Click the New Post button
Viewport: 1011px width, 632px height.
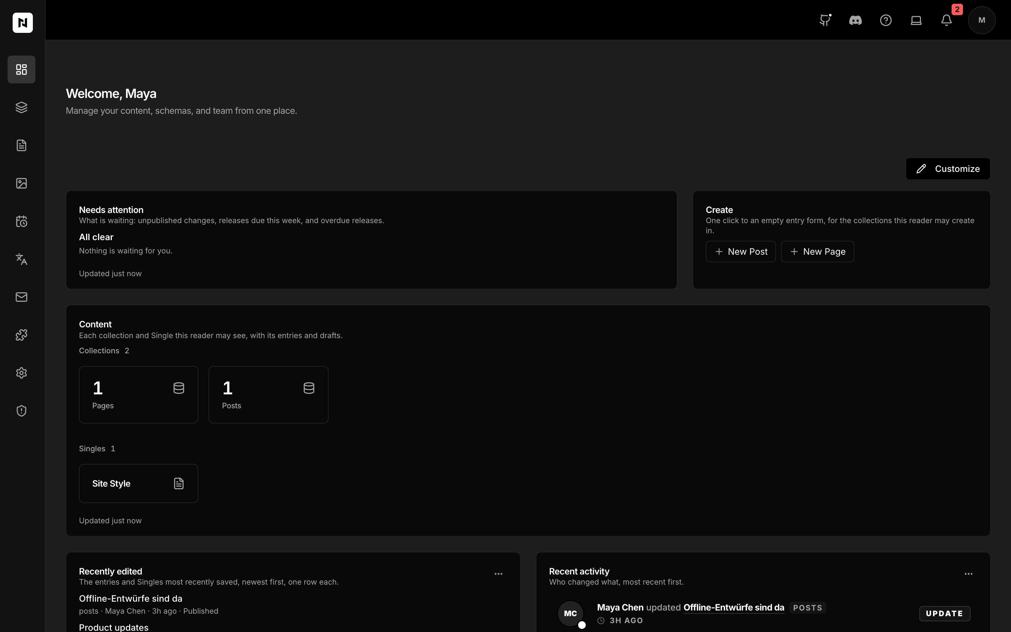click(x=741, y=252)
